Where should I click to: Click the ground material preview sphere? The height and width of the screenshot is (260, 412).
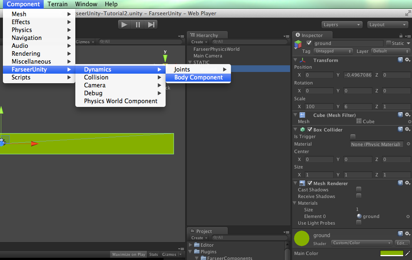pos(302,238)
